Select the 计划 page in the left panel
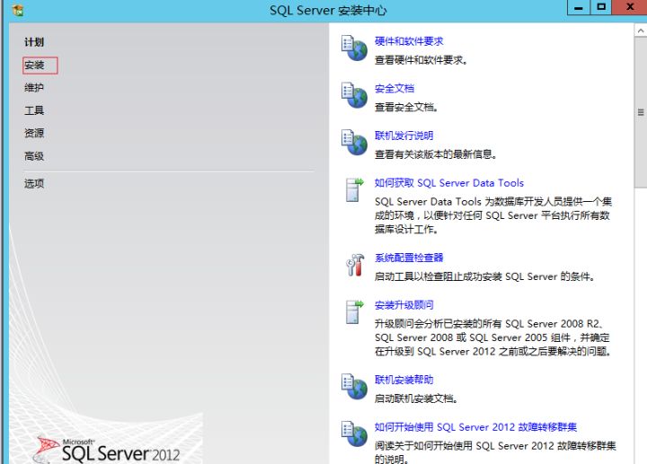 (x=34, y=42)
